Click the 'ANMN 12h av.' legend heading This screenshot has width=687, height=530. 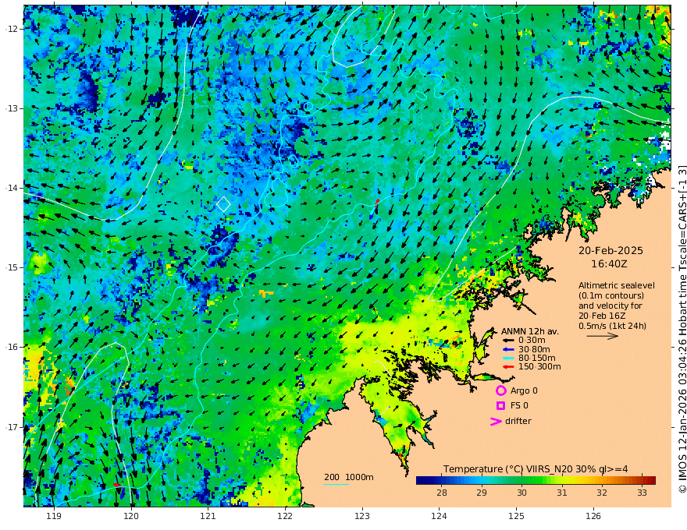(530, 331)
